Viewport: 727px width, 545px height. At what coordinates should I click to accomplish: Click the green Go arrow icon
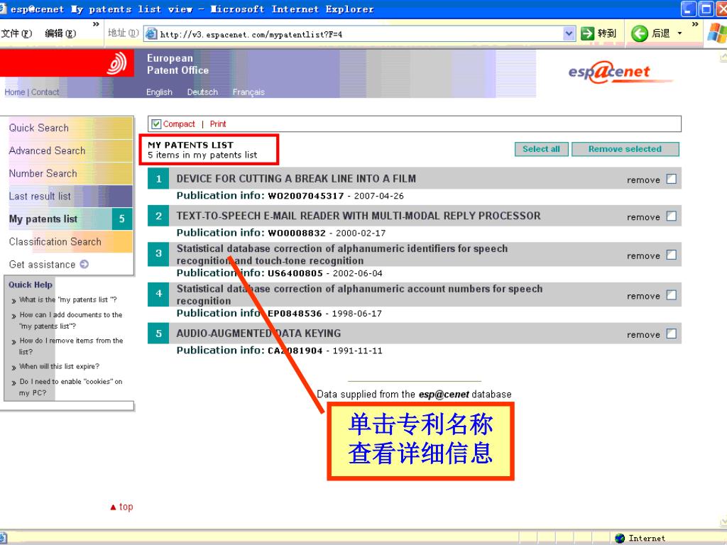click(587, 33)
